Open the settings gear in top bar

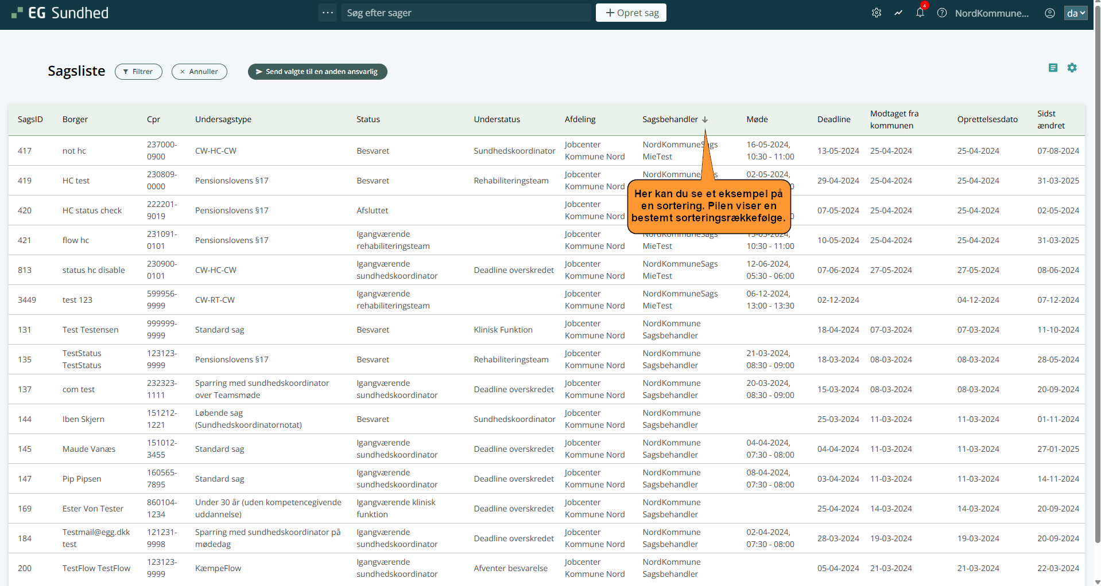point(877,13)
